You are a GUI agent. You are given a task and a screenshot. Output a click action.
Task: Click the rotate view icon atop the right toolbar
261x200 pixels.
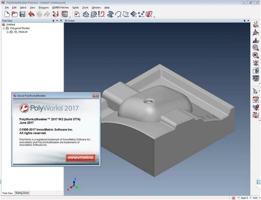(x=256, y=24)
